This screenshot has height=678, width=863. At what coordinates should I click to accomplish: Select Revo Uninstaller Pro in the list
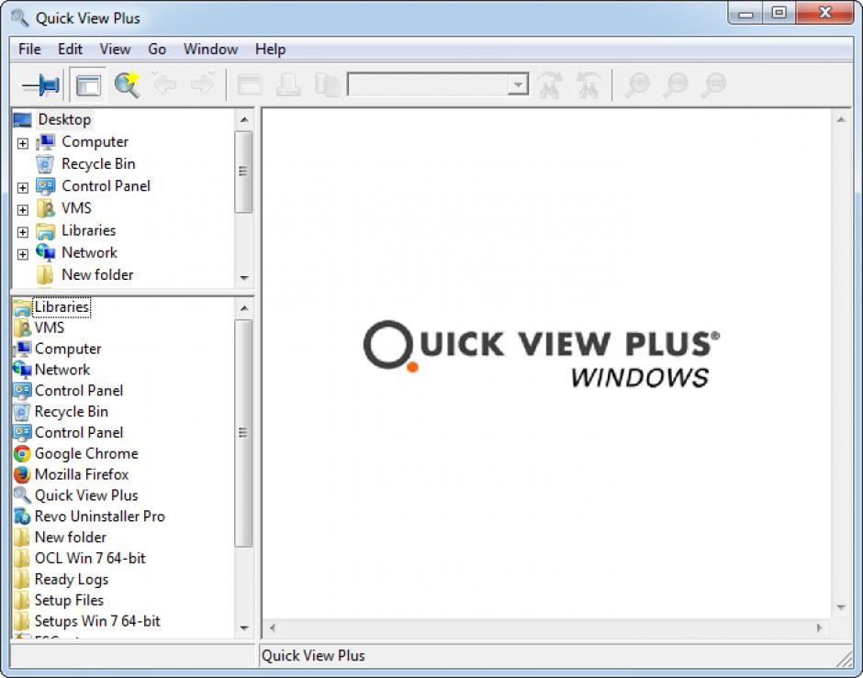100,517
